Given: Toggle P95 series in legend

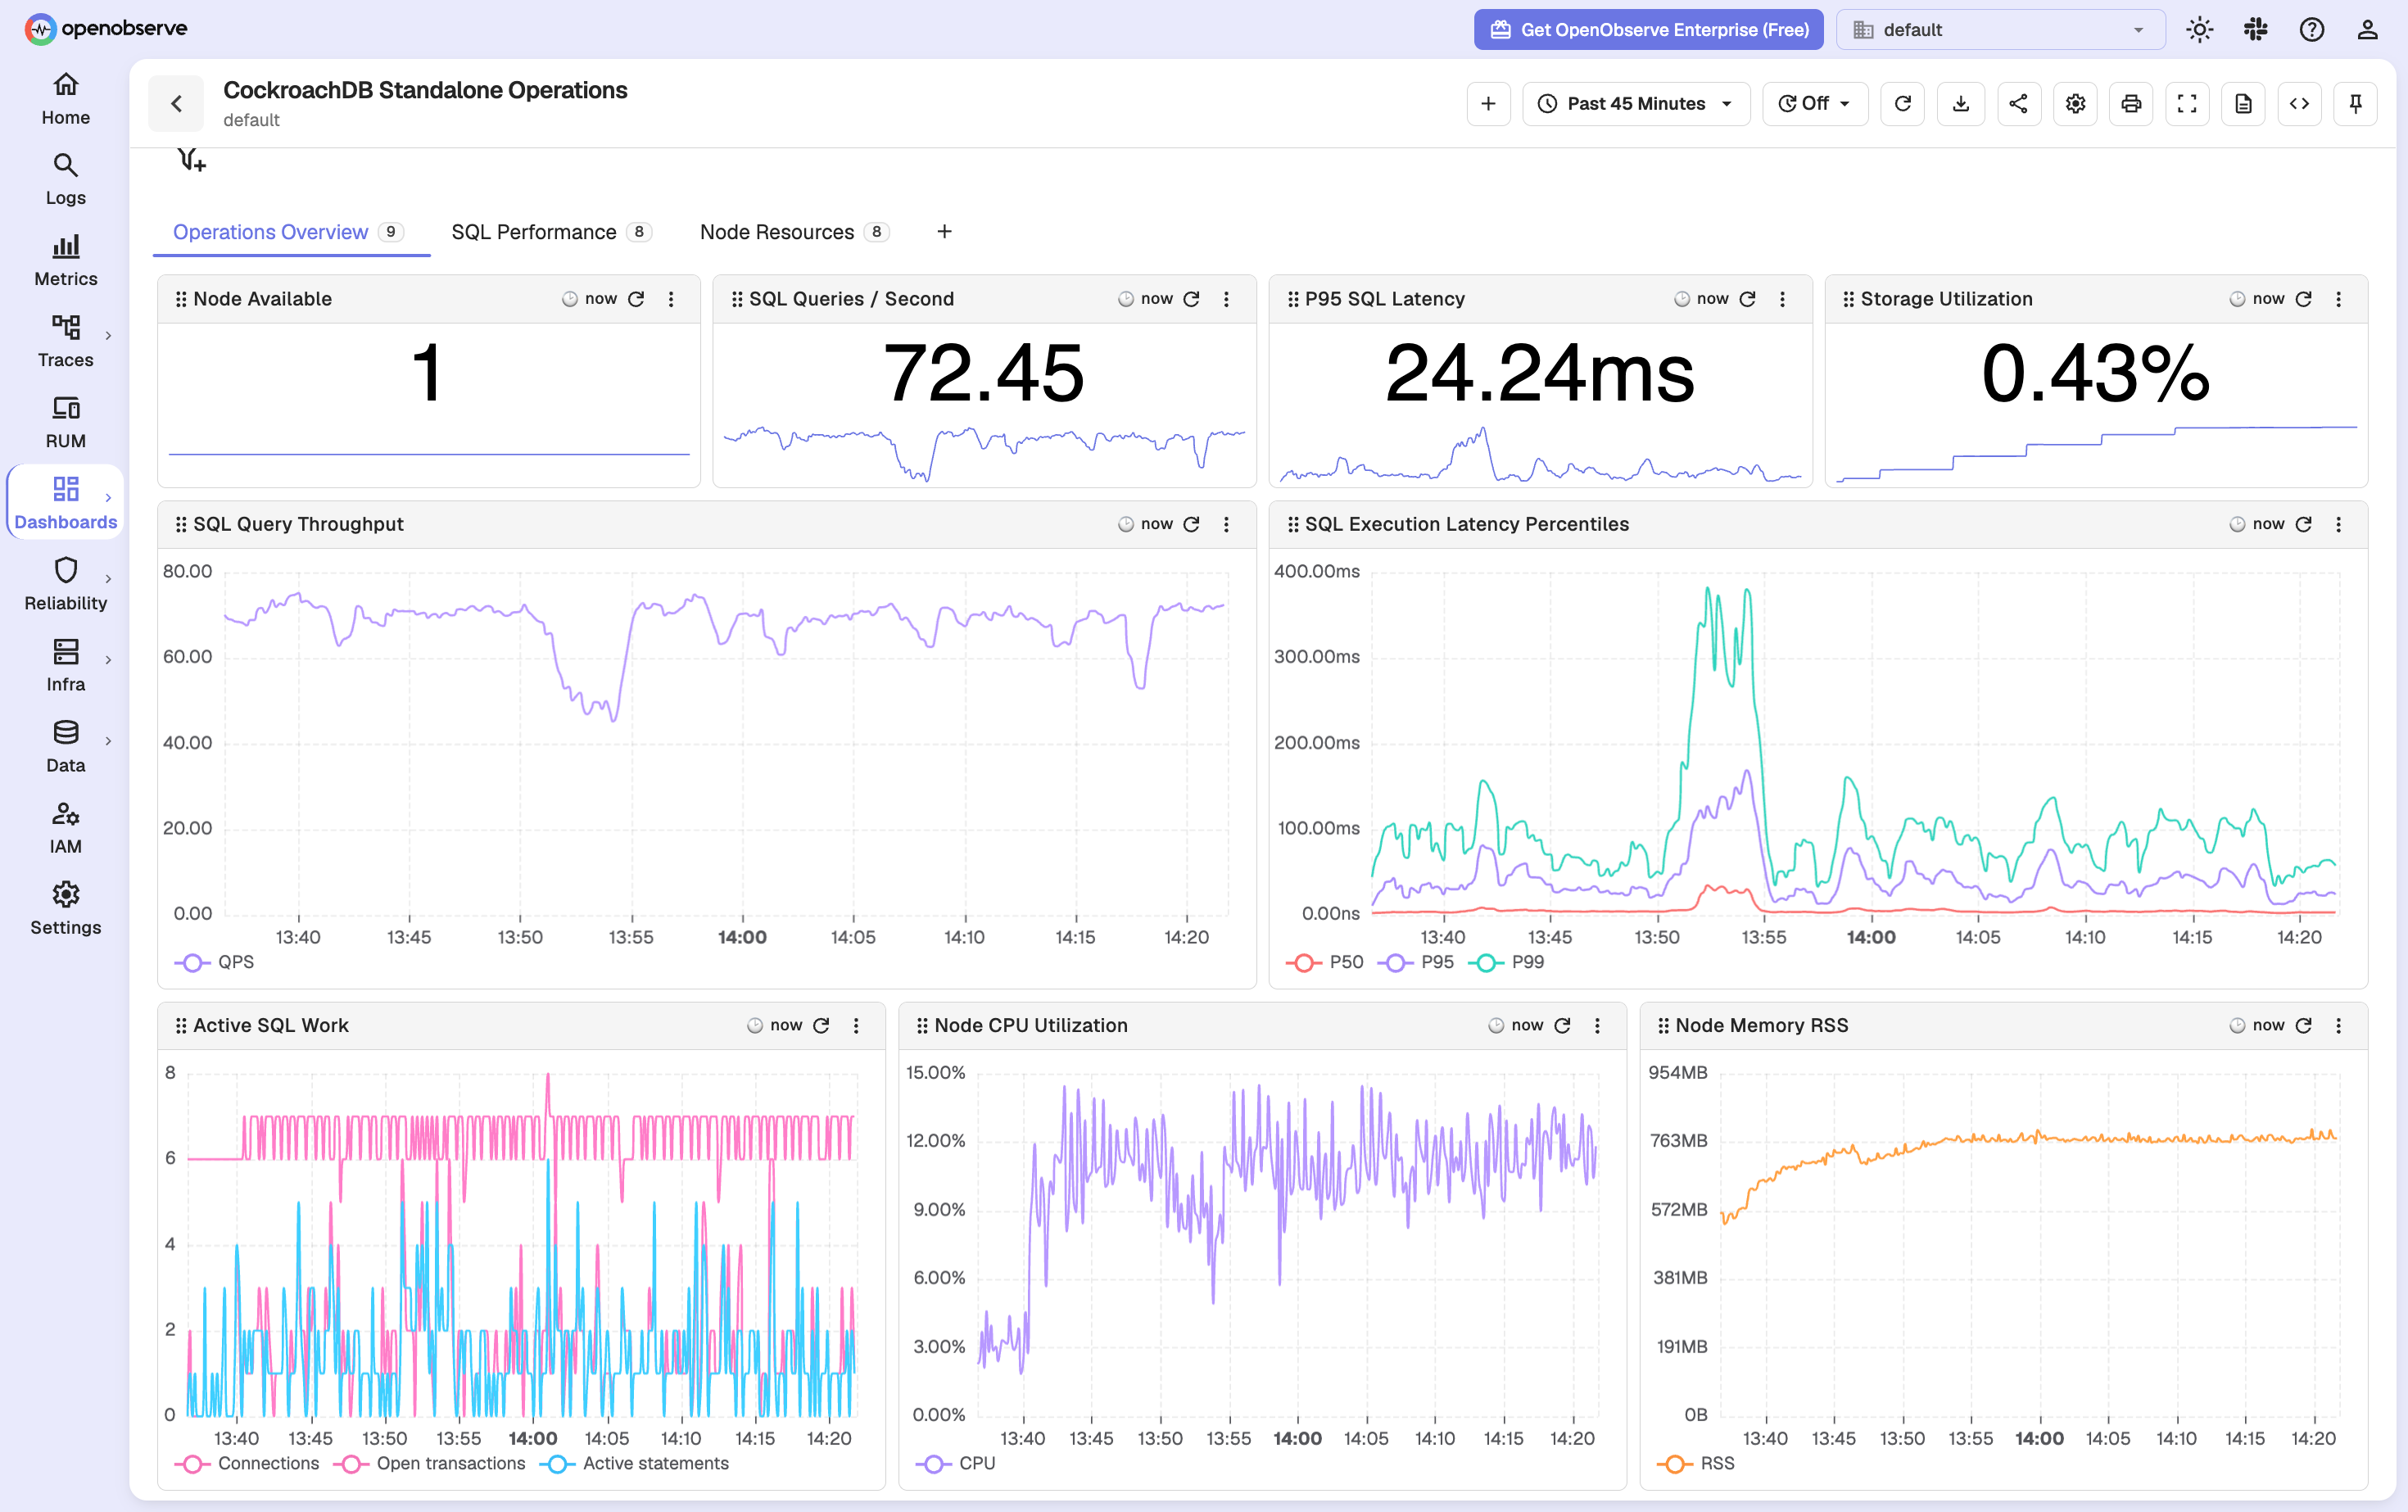Looking at the screenshot, I should coord(1415,962).
